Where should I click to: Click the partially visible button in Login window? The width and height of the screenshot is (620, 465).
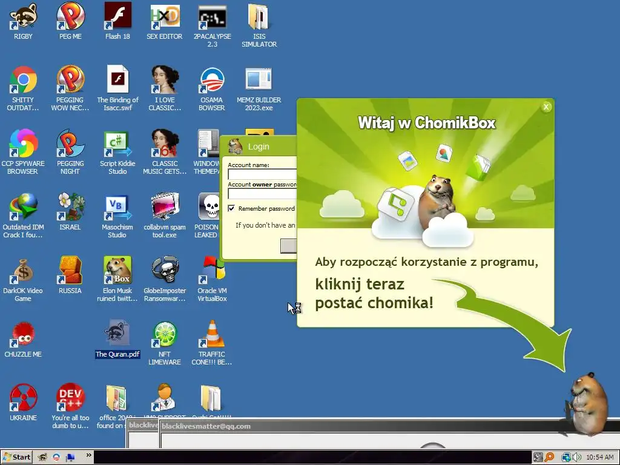pyautogui.click(x=288, y=246)
